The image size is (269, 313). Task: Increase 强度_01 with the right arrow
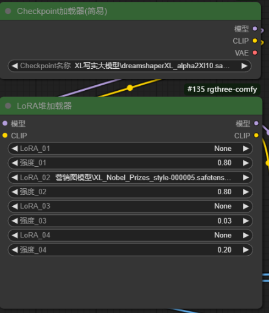point(246,163)
